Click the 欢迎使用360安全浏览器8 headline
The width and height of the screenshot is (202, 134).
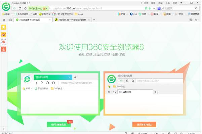click(102, 47)
